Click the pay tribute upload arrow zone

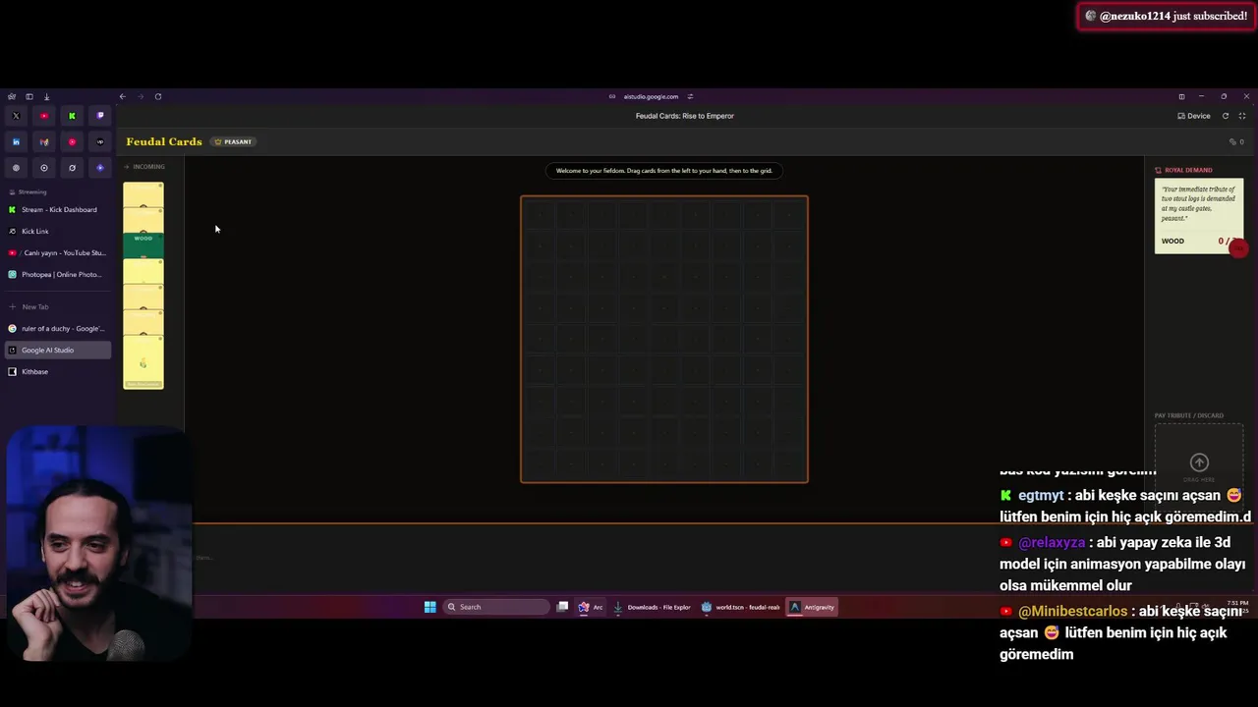click(x=1199, y=463)
